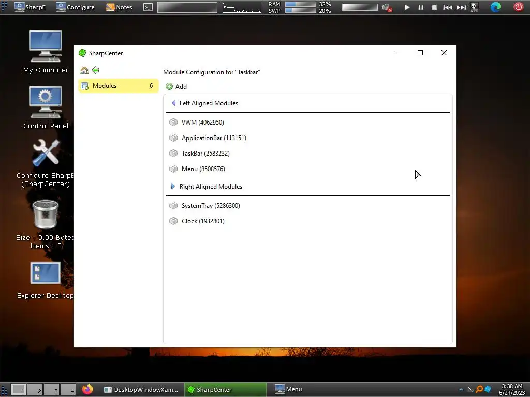Viewport: 530px width, 397px height.
Task: Switch to virtual desktop 2
Action: click(35, 390)
